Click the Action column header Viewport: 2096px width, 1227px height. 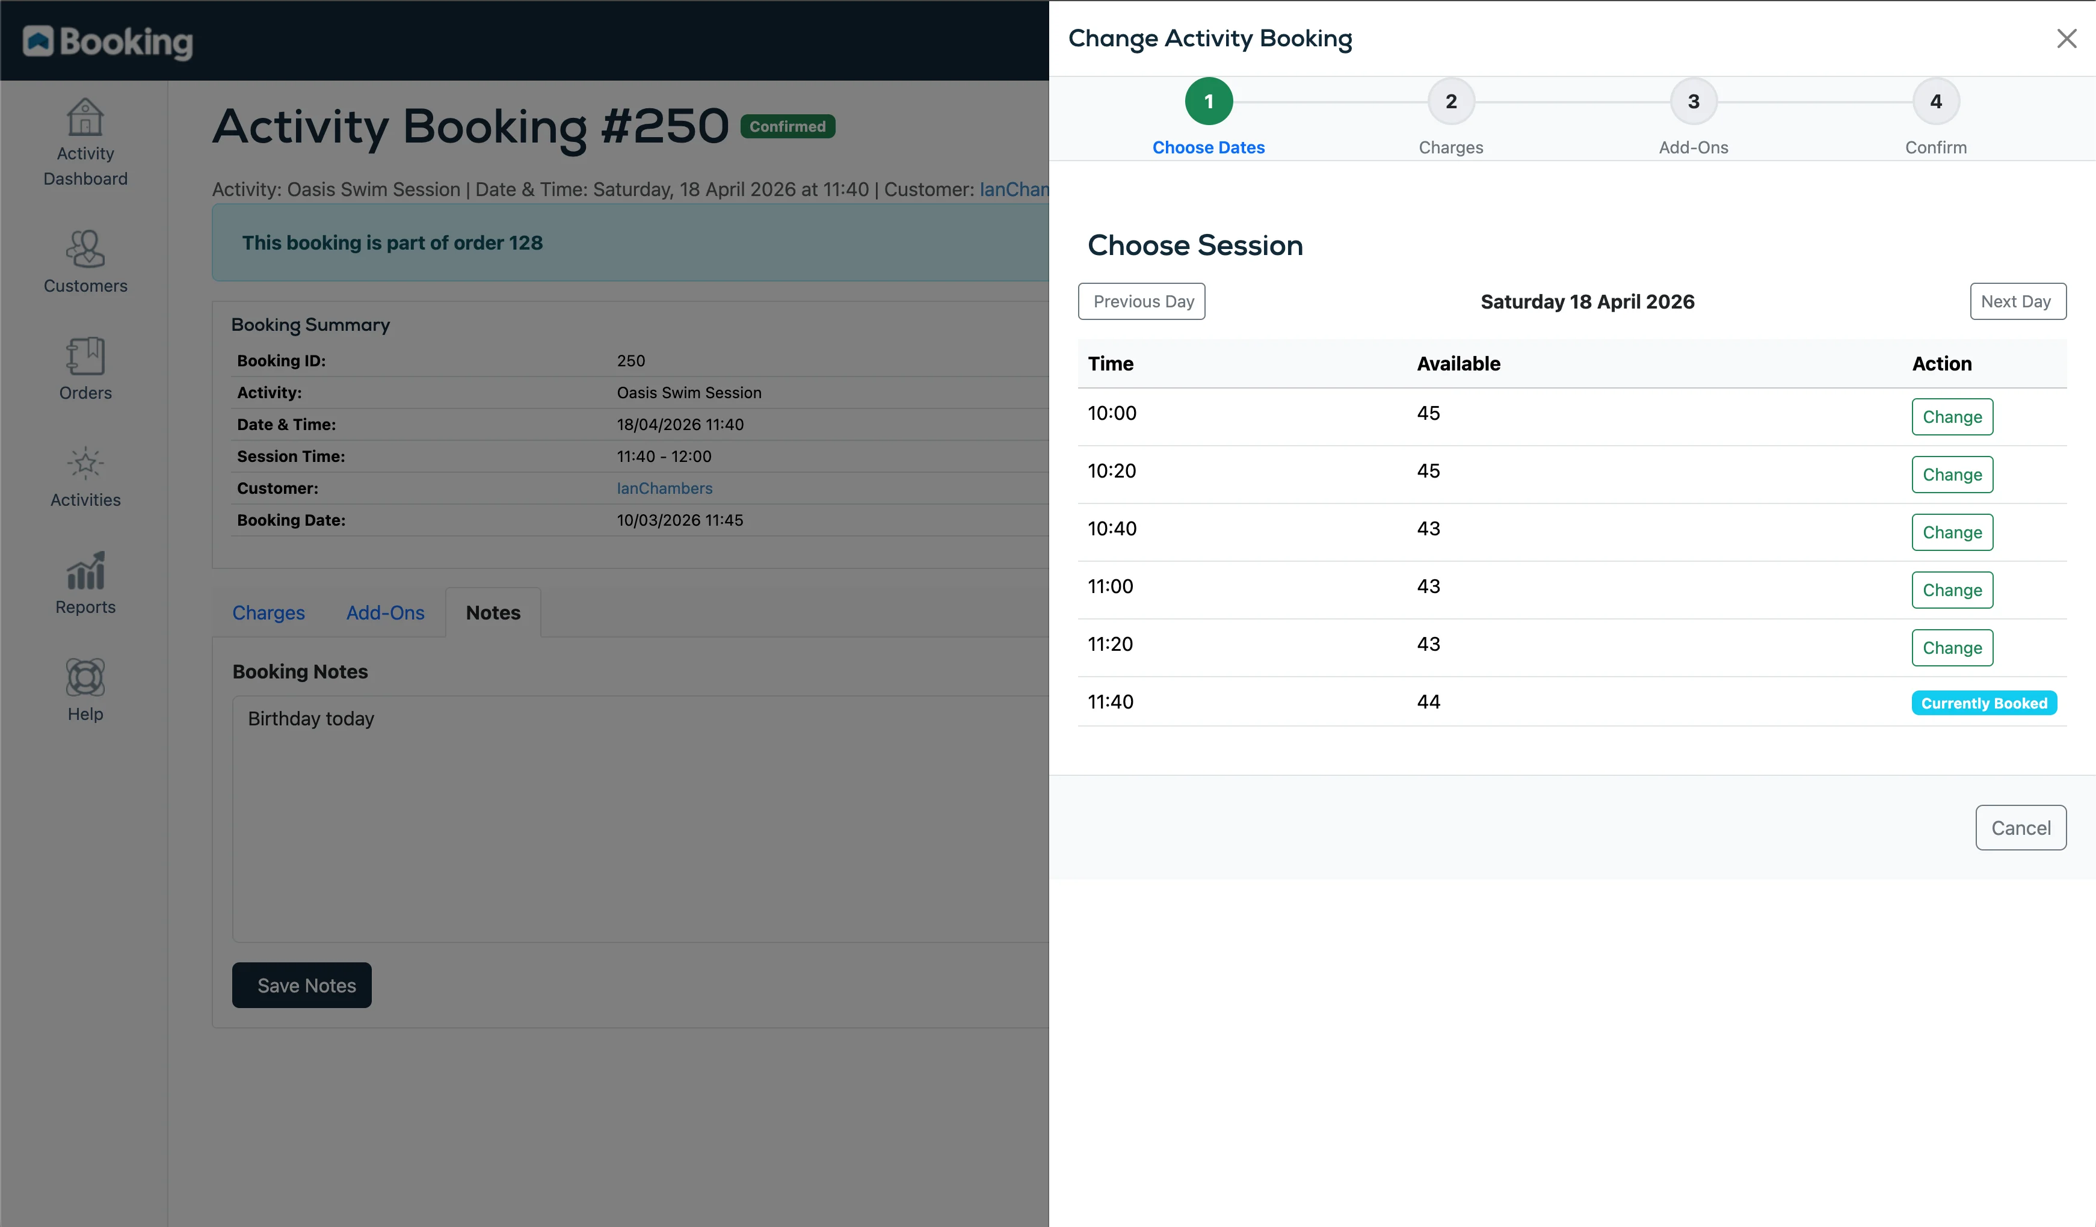(1941, 363)
